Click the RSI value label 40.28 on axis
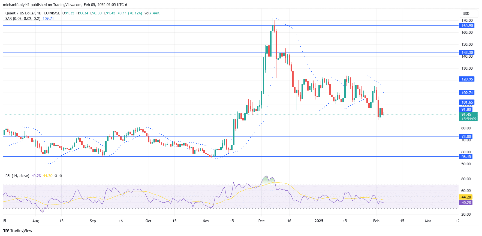 [466, 203]
